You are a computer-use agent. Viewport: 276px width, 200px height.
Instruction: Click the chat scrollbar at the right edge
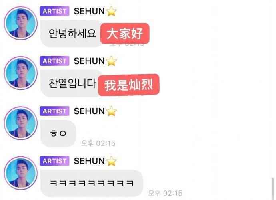[273, 189]
